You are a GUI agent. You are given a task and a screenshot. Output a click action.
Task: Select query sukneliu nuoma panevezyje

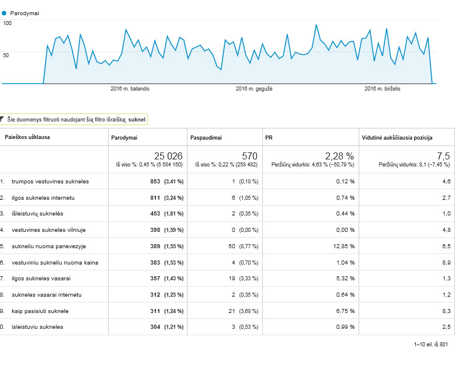(48, 246)
